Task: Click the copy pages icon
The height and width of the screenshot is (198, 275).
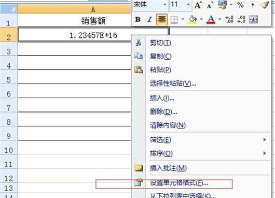Action: click(x=139, y=56)
